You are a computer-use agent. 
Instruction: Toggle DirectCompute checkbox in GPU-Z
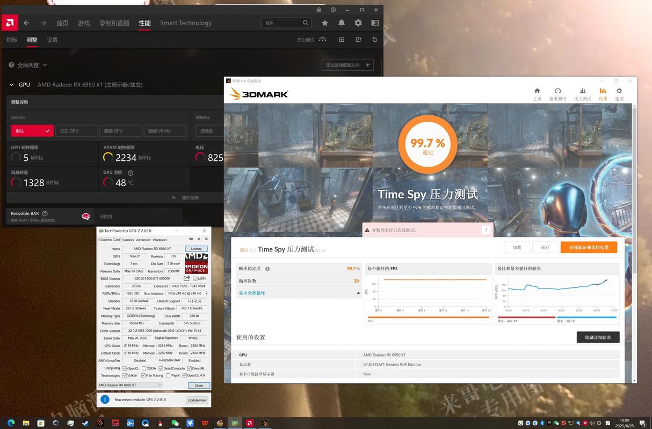pyautogui.click(x=161, y=368)
